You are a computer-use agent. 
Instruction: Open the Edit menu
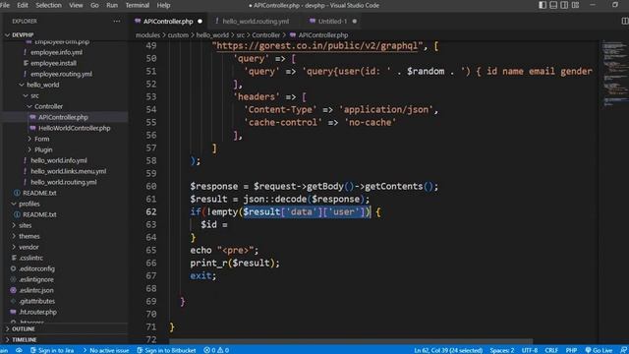[x=23, y=5]
